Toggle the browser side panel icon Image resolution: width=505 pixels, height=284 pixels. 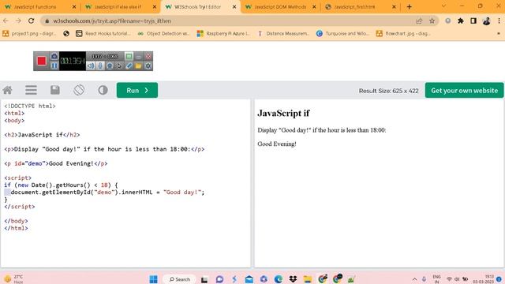pyautogui.click(x=473, y=21)
